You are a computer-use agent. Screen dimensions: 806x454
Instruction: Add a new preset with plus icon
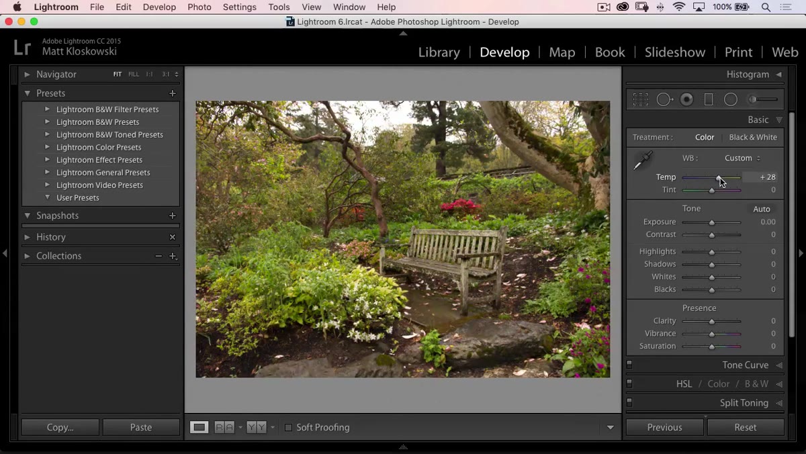173,93
